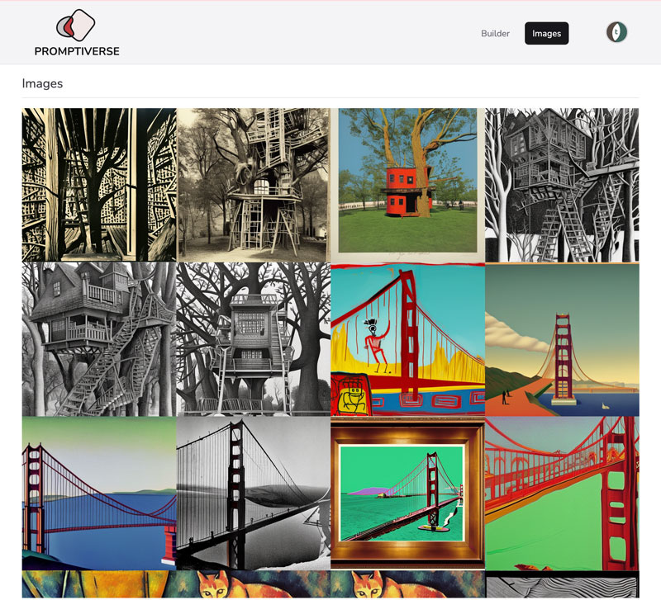This screenshot has width=661, height=600.
Task: Click the Promptiverse logo icon
Action: (x=76, y=26)
